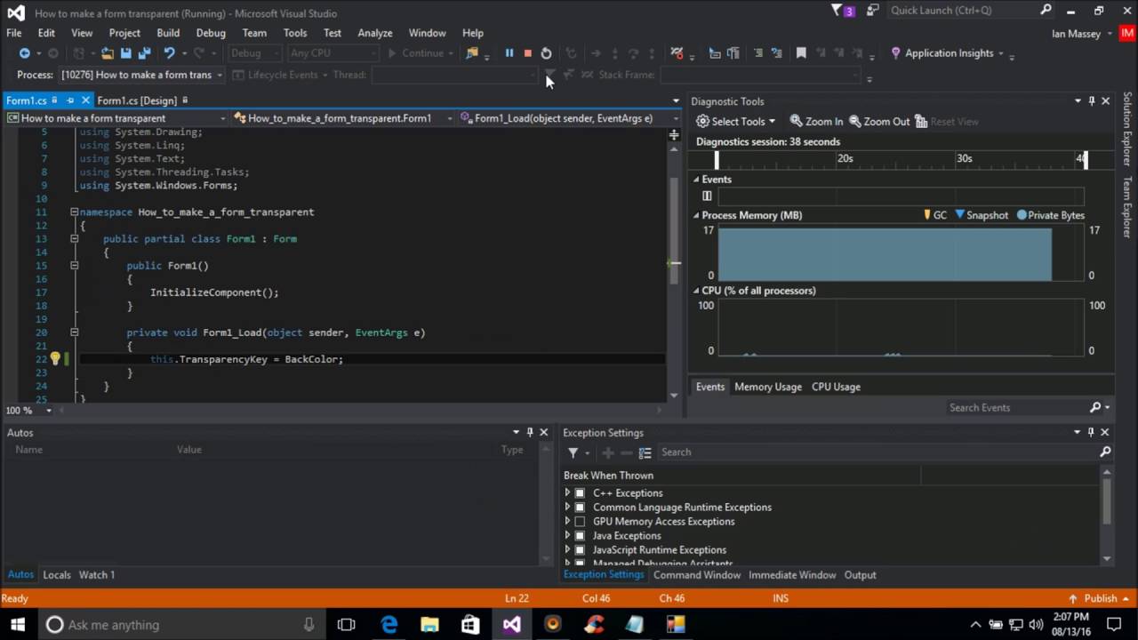Click the Quick Launch search field
Image resolution: width=1138 pixels, height=640 pixels.
pos(971,11)
